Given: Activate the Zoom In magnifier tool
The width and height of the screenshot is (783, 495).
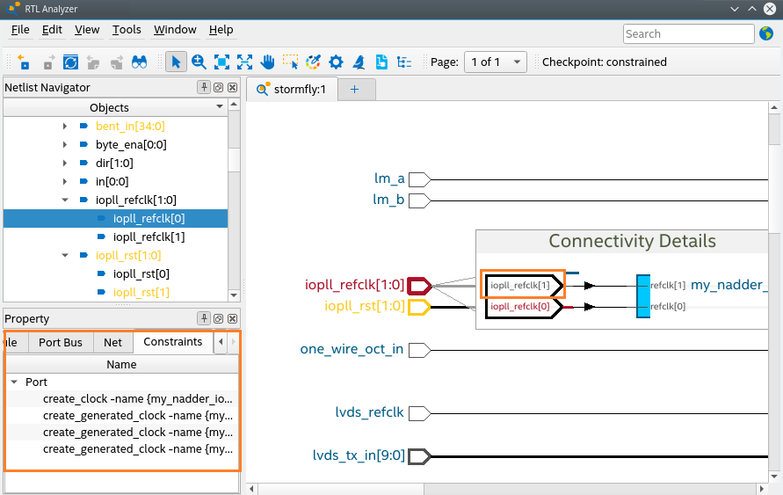Looking at the screenshot, I should (199, 62).
